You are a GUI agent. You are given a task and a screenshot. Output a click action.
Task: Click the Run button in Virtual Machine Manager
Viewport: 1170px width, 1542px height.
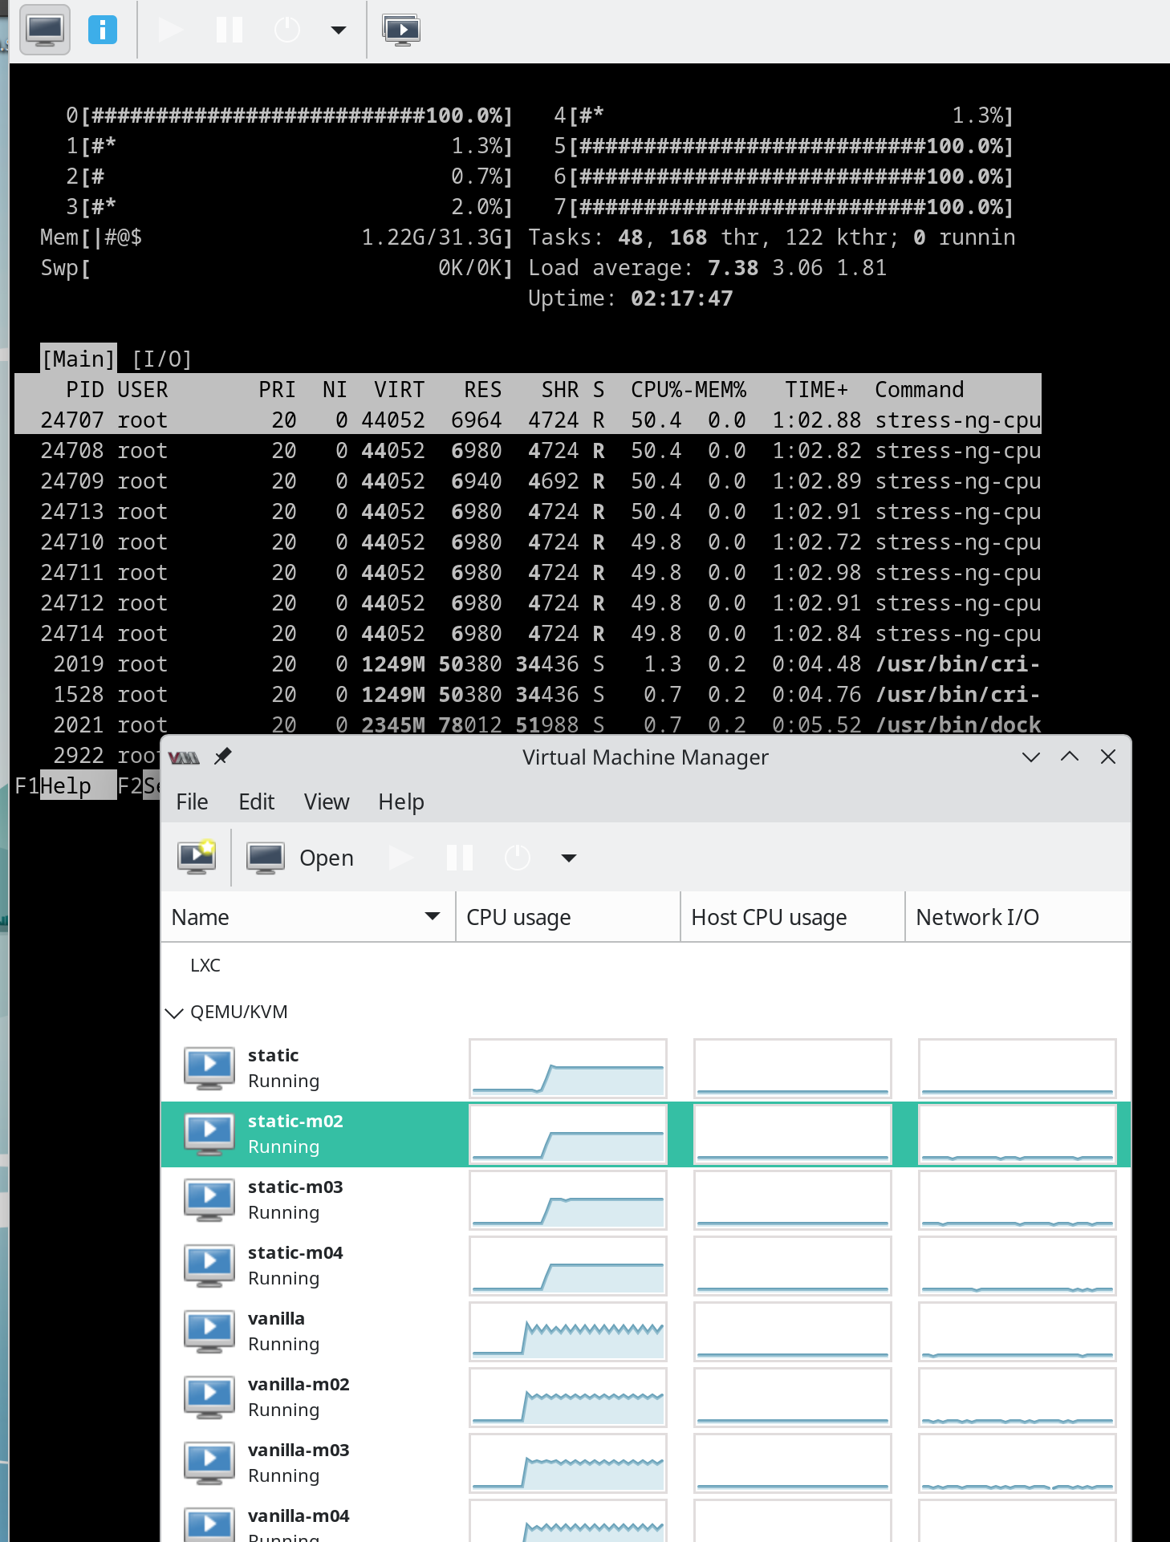(x=401, y=858)
